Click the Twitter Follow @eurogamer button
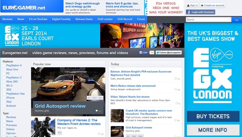 tap(169, 52)
